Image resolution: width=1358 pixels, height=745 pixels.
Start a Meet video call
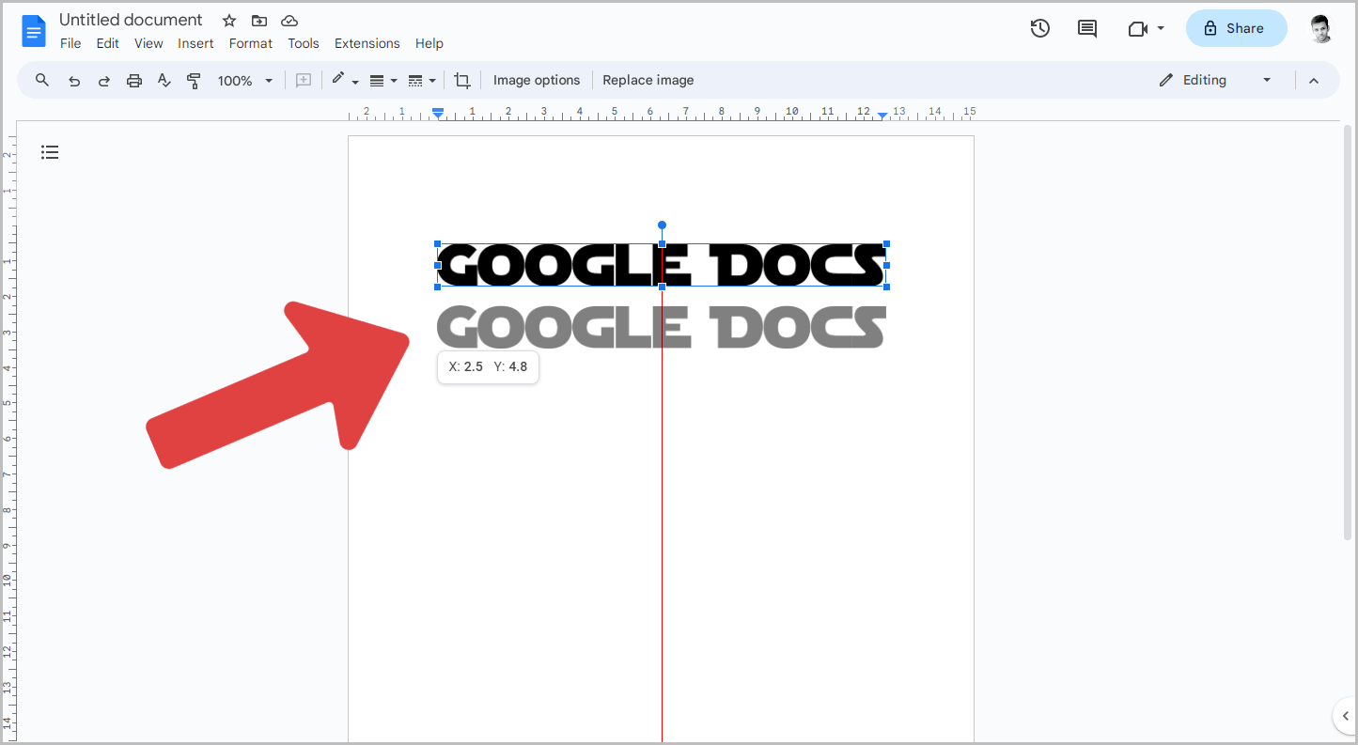tap(1137, 29)
